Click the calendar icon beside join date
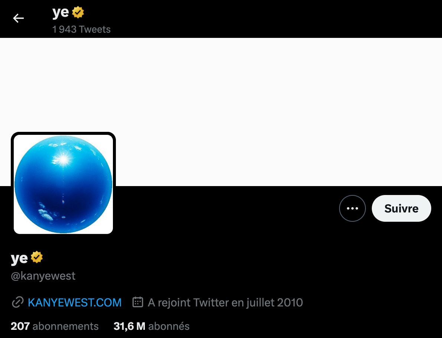The width and height of the screenshot is (442, 338). (138, 302)
